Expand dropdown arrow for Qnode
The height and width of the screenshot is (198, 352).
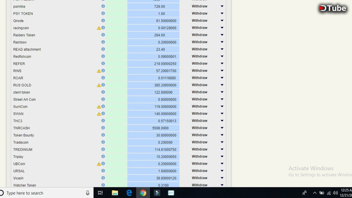click(x=222, y=21)
